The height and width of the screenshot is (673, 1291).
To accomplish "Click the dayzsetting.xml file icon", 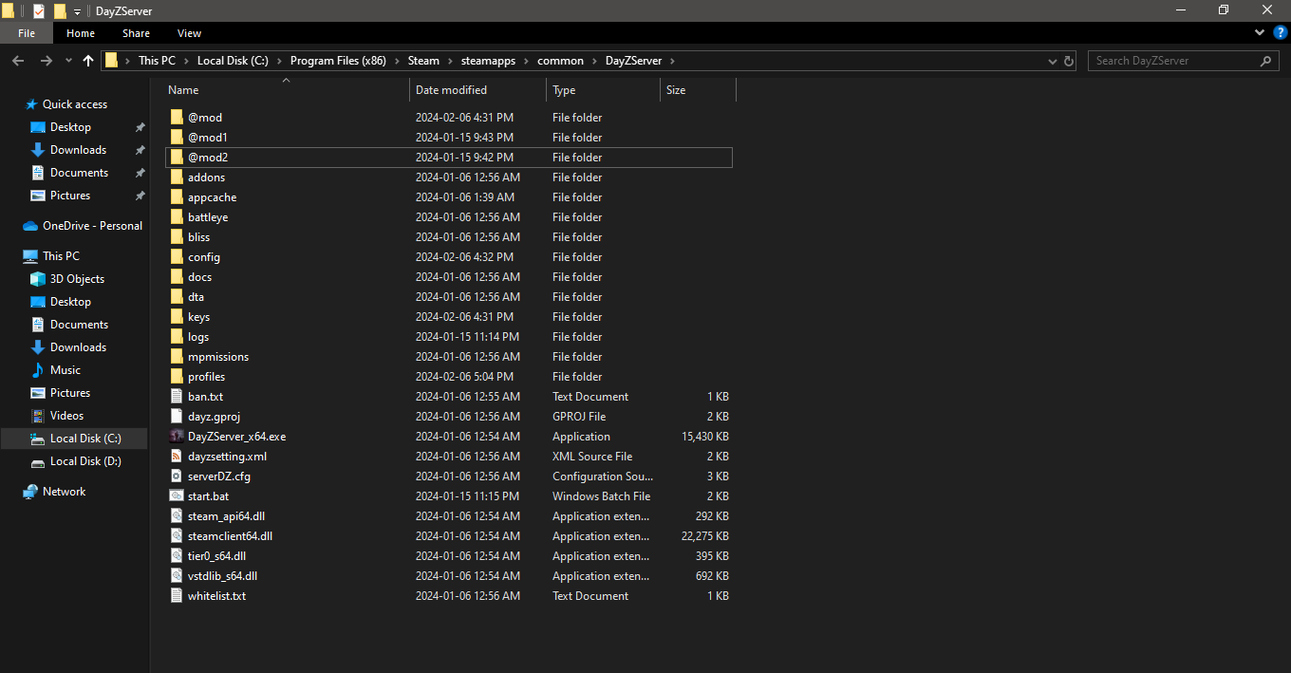I will (177, 457).
